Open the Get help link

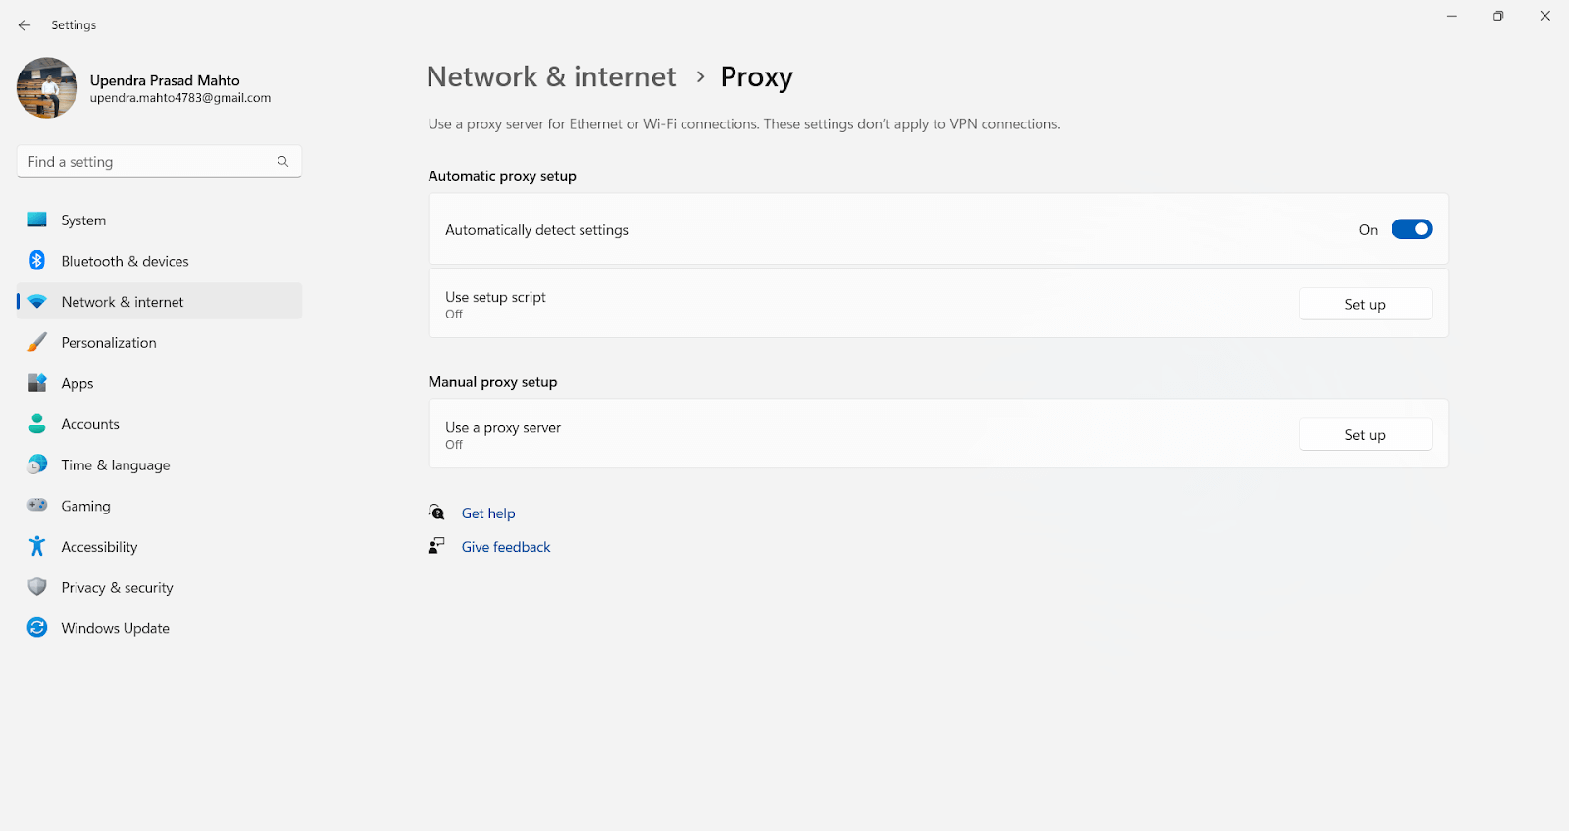click(487, 513)
